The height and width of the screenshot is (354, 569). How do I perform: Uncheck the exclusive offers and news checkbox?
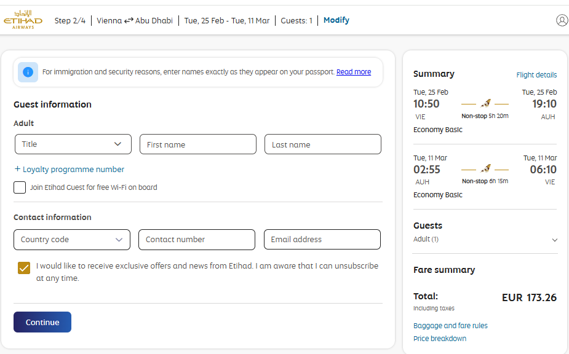(x=24, y=268)
